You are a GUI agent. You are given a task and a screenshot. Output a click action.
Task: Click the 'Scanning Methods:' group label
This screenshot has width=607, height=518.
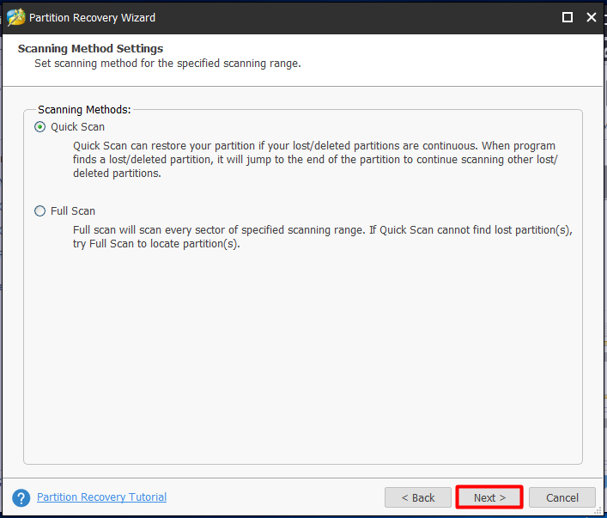84,110
